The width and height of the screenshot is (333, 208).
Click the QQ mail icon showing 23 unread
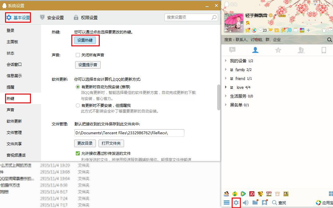pos(260,30)
